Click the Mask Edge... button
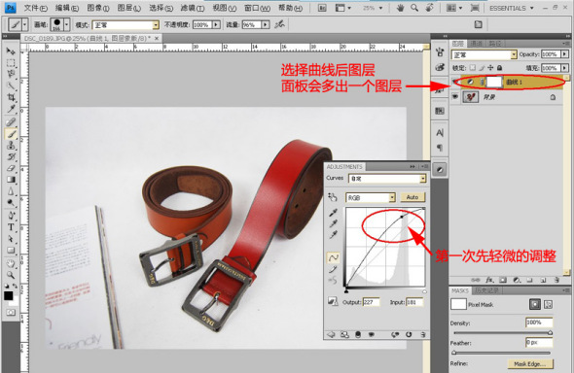Screen dimensions: 574x373 point(530,364)
